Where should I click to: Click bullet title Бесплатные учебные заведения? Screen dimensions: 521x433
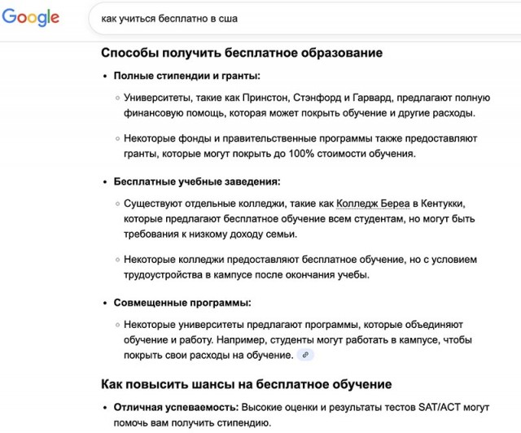click(x=197, y=182)
